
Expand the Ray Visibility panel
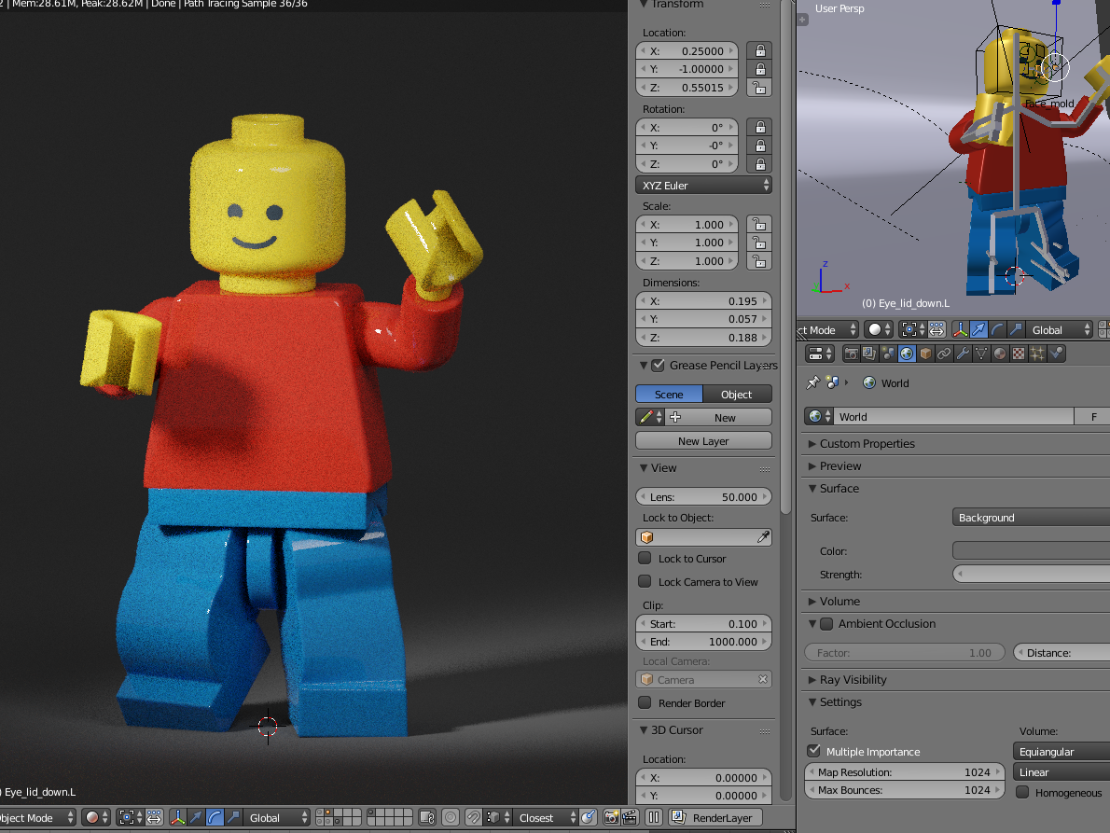point(812,680)
